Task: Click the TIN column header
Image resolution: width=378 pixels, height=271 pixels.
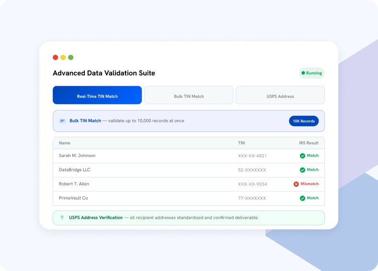Action: pyautogui.click(x=241, y=143)
